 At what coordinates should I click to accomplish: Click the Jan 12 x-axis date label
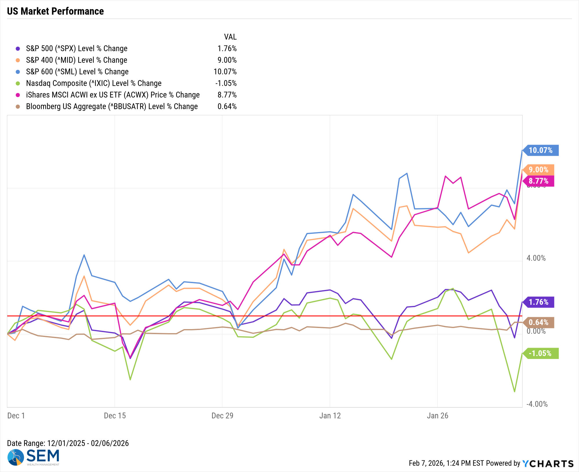[x=330, y=416]
